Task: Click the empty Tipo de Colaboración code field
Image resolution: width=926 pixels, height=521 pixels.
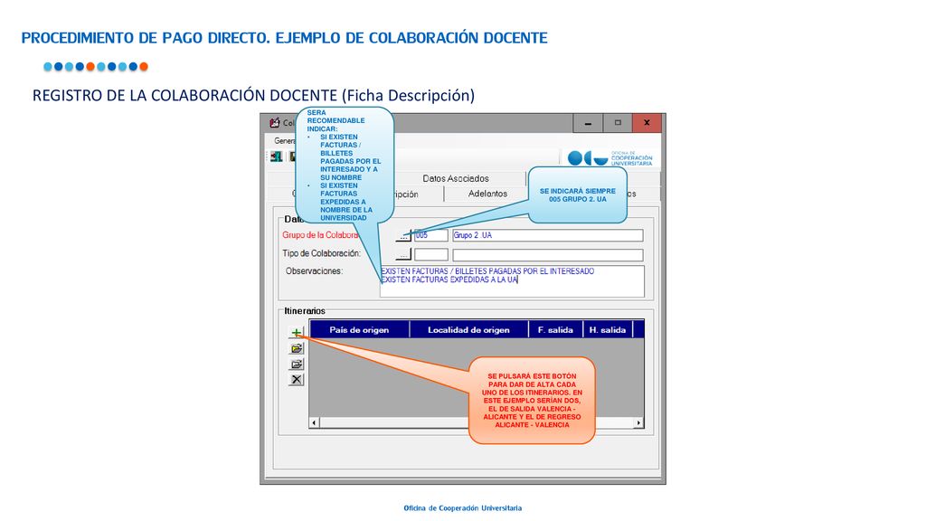Action: click(x=431, y=254)
